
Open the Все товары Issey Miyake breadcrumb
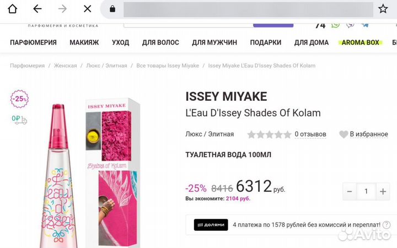168,66
